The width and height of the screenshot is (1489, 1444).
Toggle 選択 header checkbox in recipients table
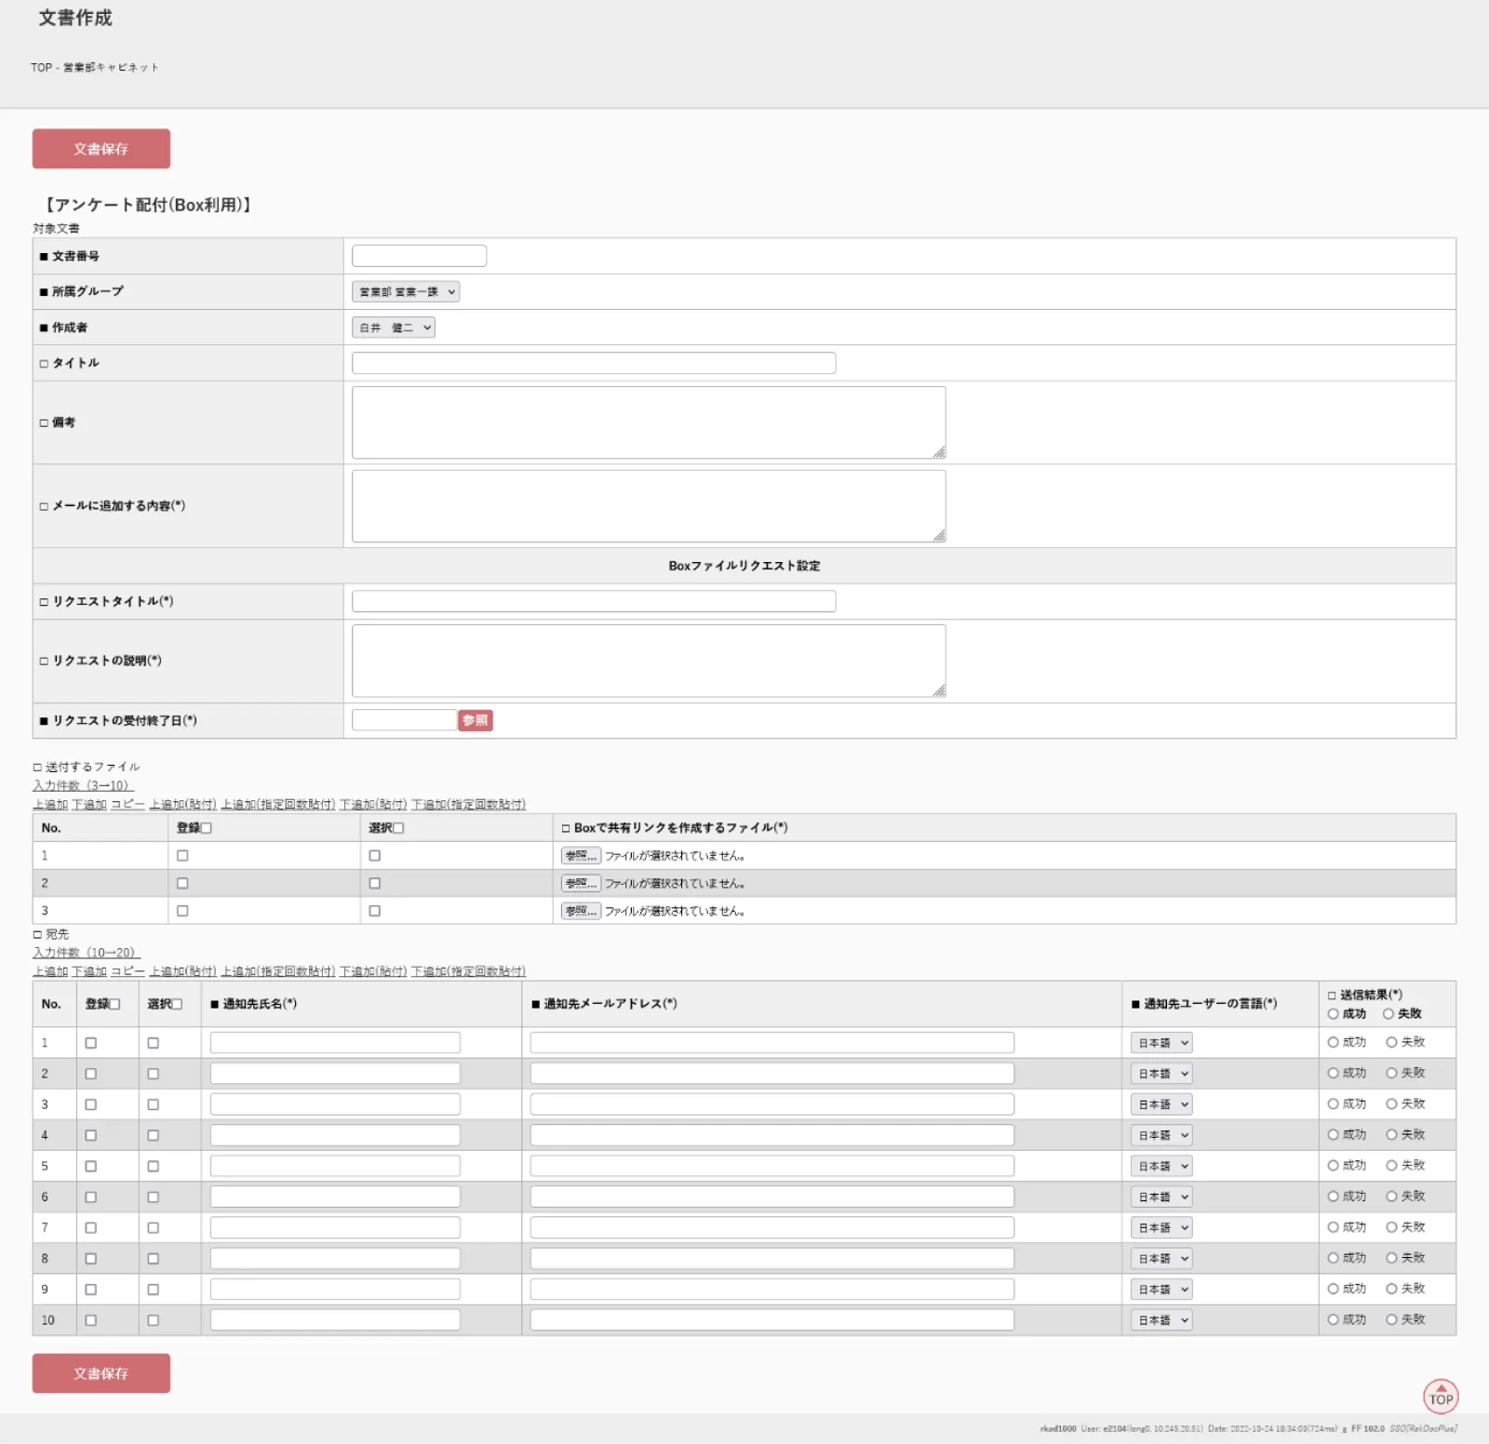pyautogui.click(x=177, y=1004)
